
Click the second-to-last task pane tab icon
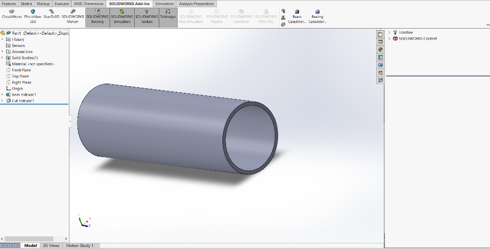click(x=380, y=72)
